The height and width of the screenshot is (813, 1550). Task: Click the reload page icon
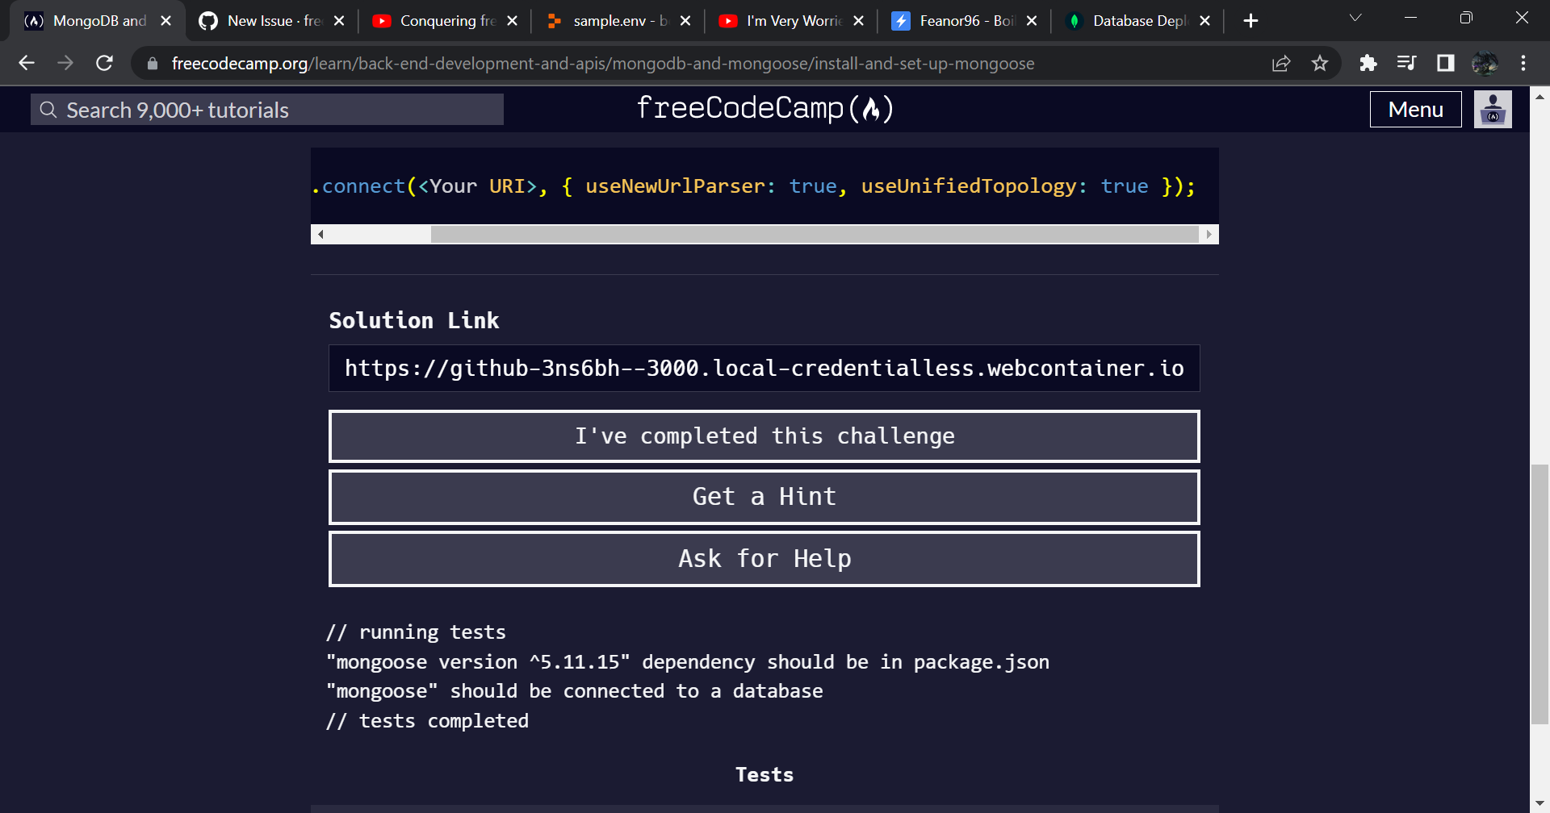pyautogui.click(x=104, y=63)
